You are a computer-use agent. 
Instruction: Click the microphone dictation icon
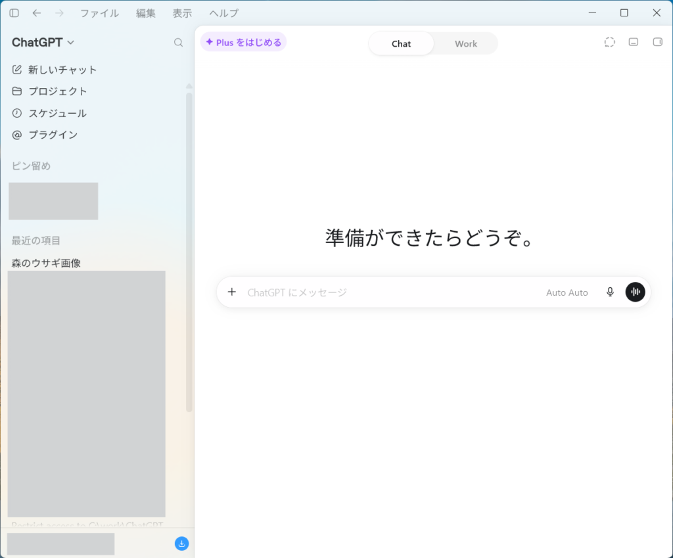(610, 292)
